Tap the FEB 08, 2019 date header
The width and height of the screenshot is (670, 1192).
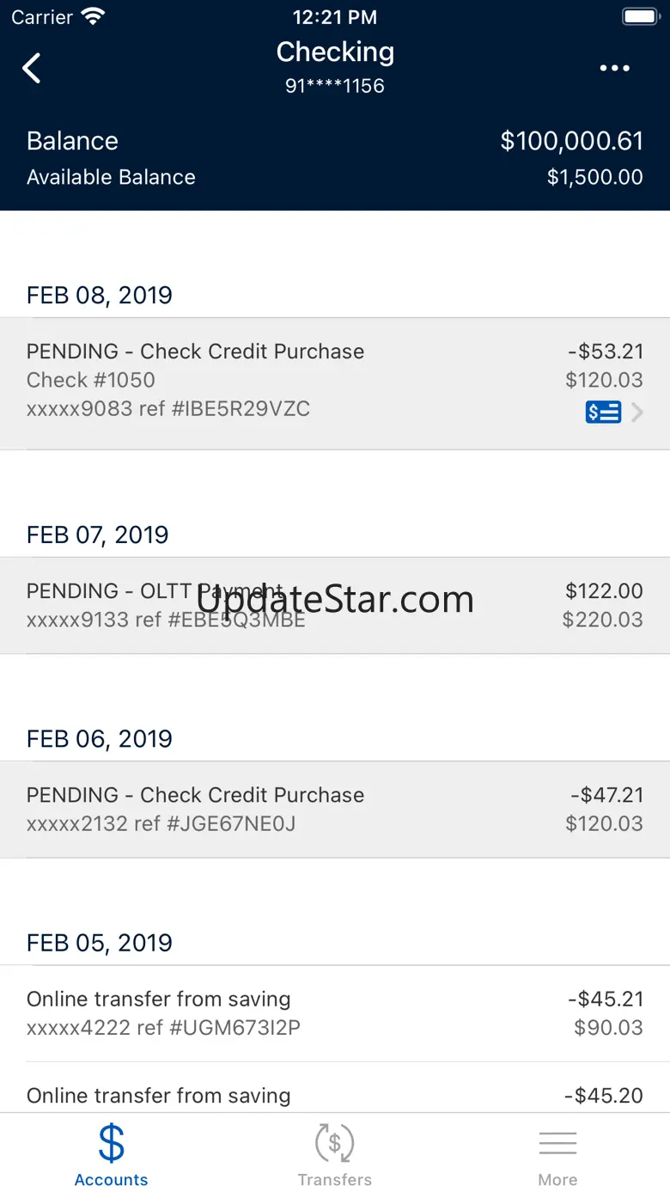(x=100, y=295)
